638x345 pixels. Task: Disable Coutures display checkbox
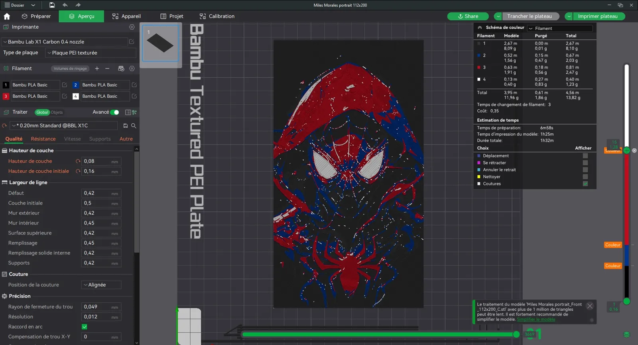pyautogui.click(x=585, y=184)
